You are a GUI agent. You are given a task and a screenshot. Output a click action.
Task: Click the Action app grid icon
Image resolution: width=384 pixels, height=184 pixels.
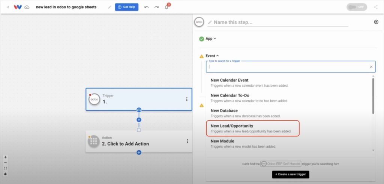[94, 141]
